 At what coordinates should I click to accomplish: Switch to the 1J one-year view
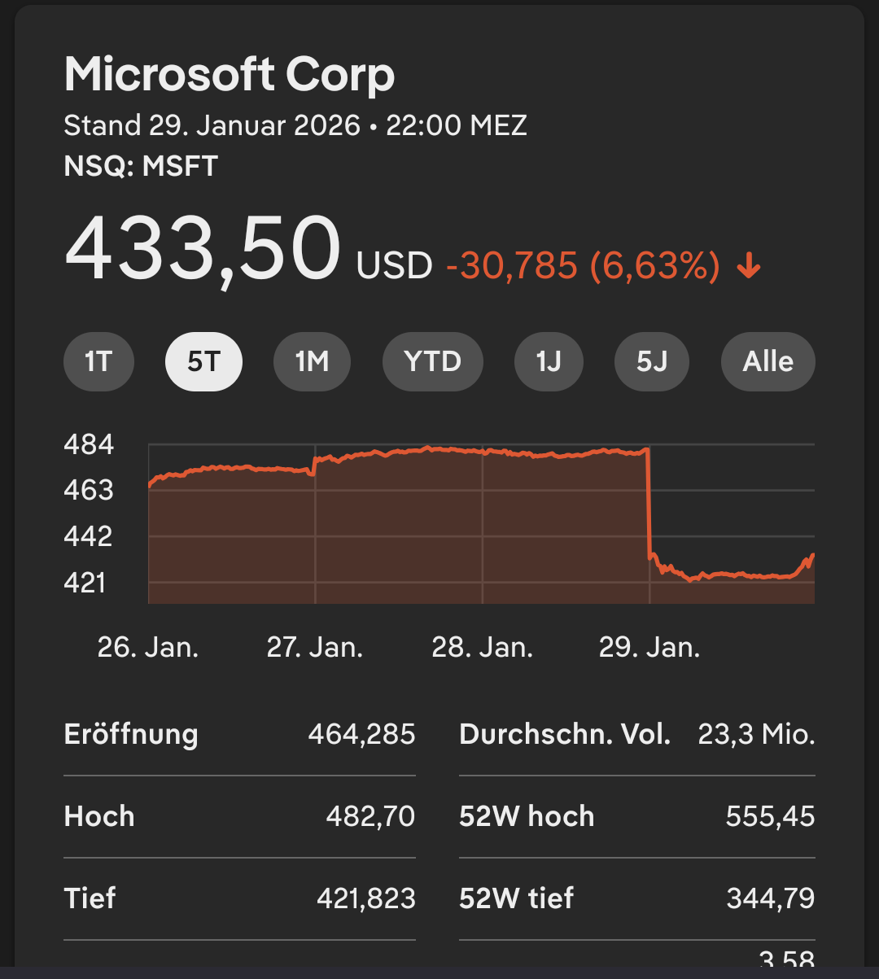(x=549, y=361)
